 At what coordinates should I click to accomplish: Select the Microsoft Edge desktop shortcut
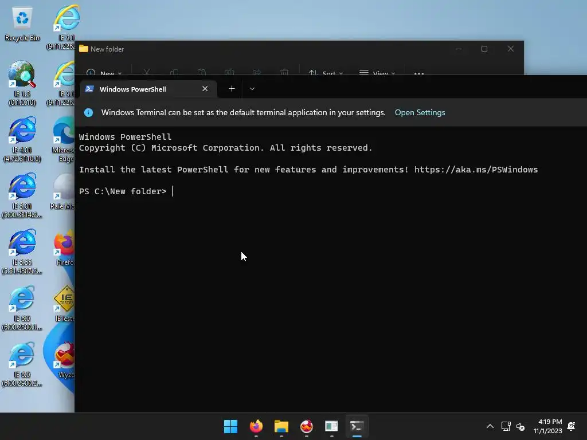pos(64,139)
